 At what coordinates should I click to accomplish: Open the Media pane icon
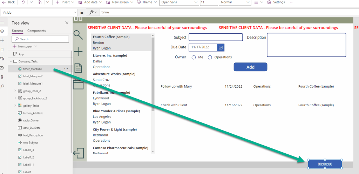(2, 59)
